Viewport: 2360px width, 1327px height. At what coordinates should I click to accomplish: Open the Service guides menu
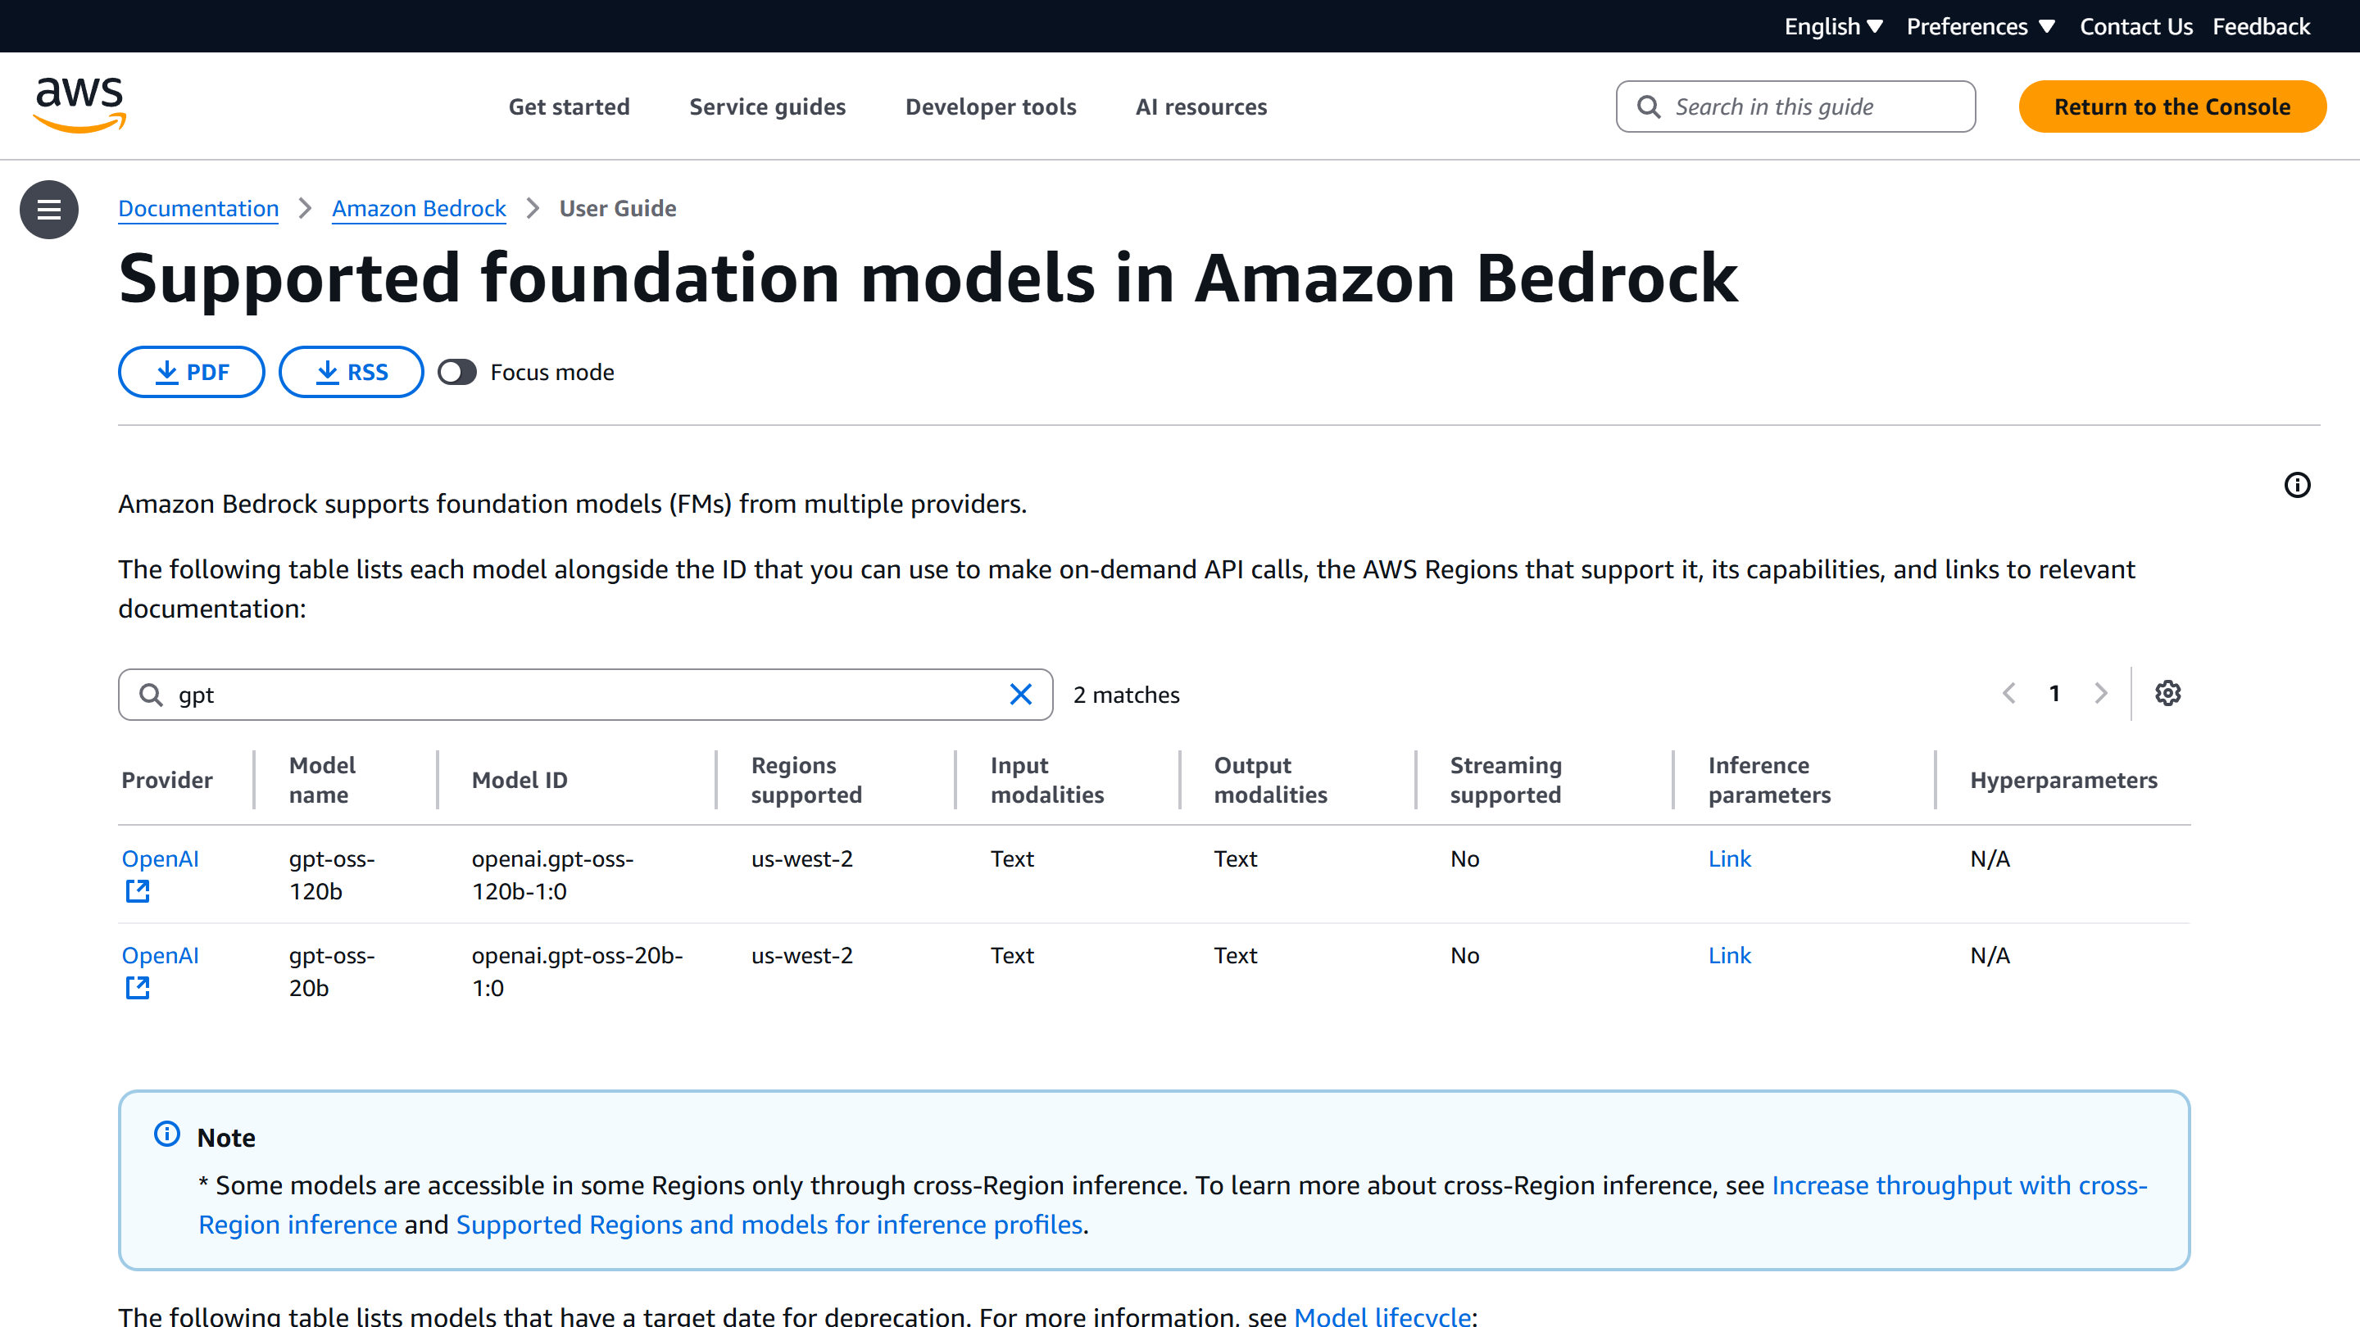pyautogui.click(x=767, y=107)
